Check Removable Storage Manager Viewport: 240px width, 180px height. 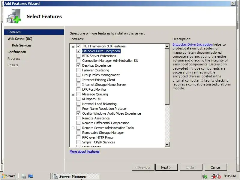[78, 133]
